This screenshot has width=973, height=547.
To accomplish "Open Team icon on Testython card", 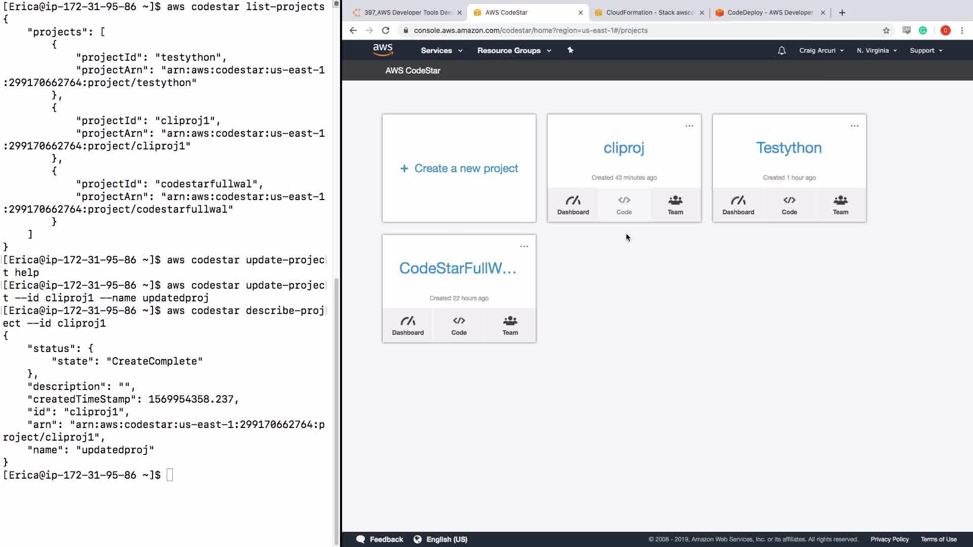I will (x=840, y=205).
